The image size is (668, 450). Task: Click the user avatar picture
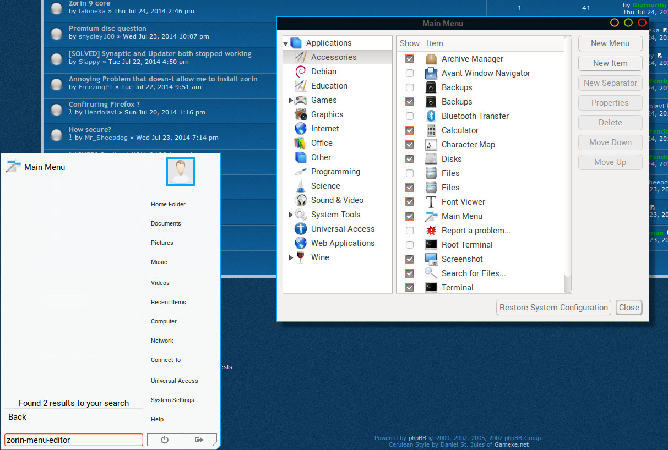pyautogui.click(x=181, y=171)
